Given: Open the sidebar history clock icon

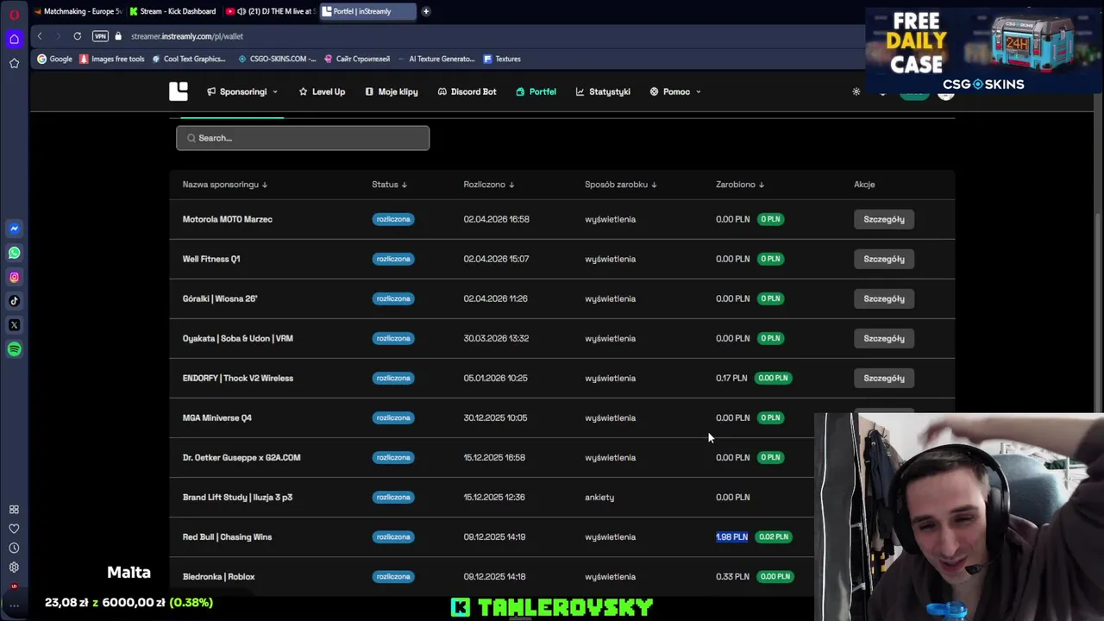Looking at the screenshot, I should tap(14, 548).
